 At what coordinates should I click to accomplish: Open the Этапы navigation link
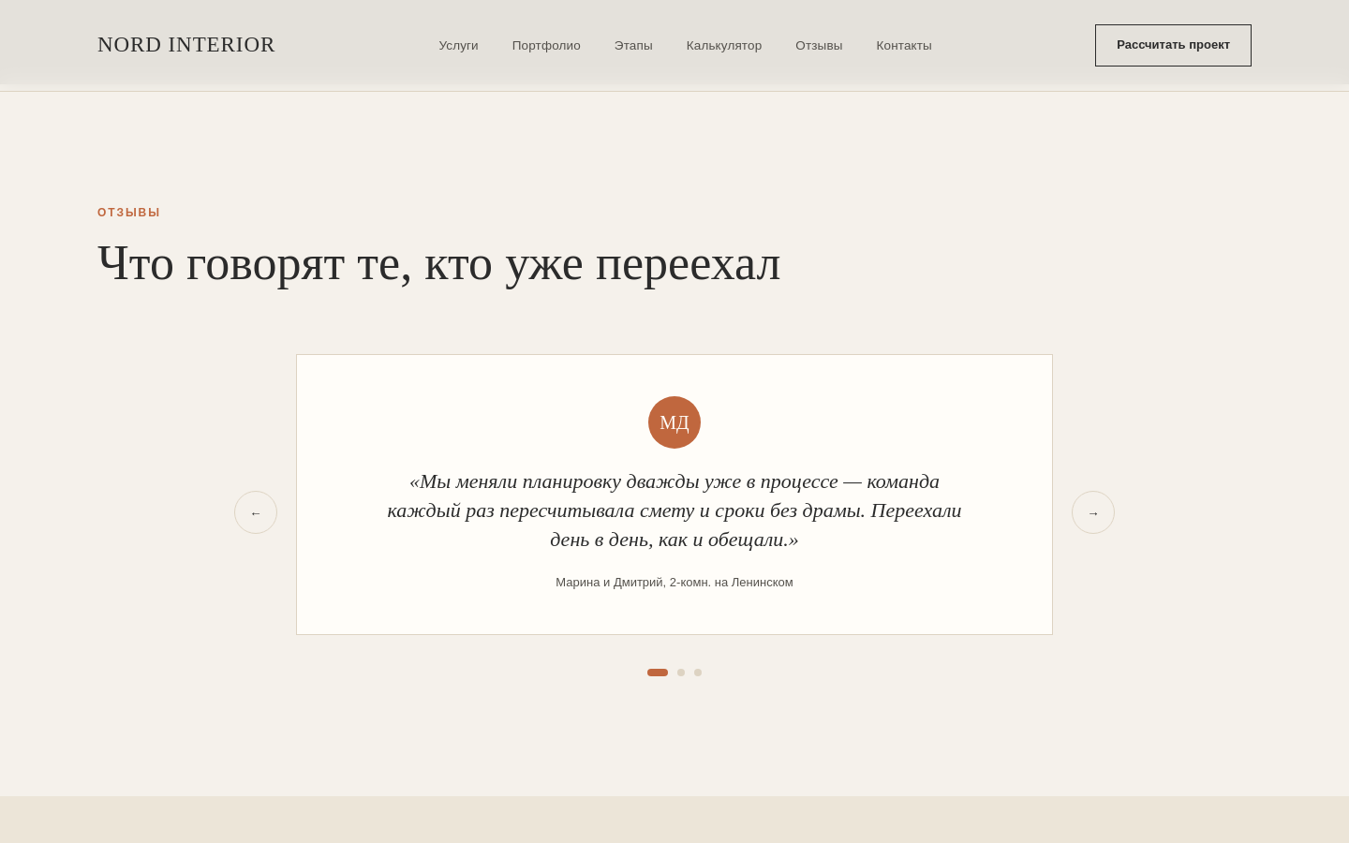(633, 45)
